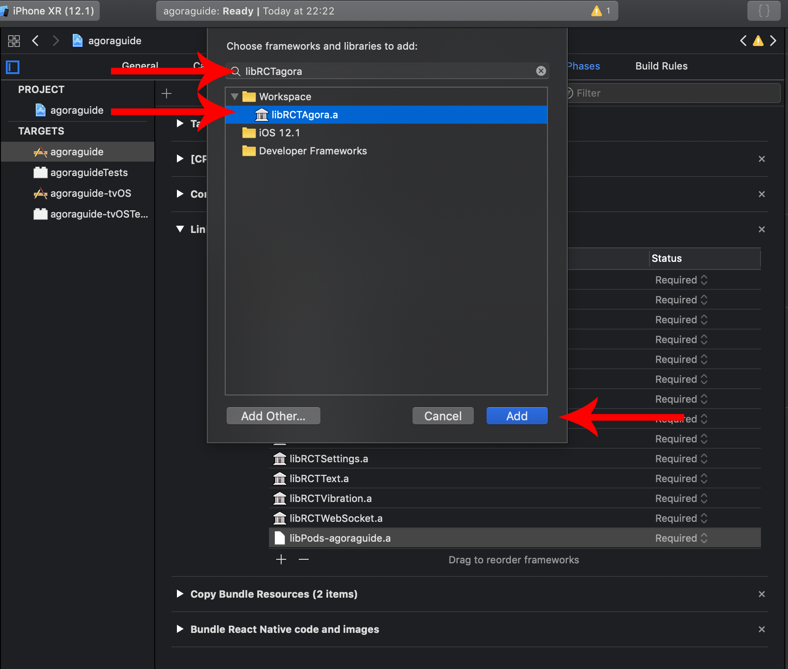Open the Build Rules tab
The width and height of the screenshot is (788, 669).
661,66
